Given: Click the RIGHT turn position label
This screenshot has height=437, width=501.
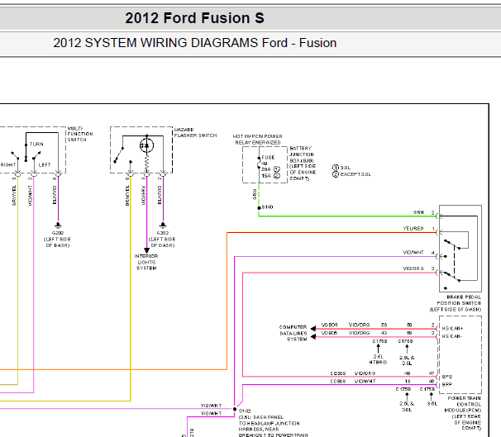Looking at the screenshot, I should [8, 164].
